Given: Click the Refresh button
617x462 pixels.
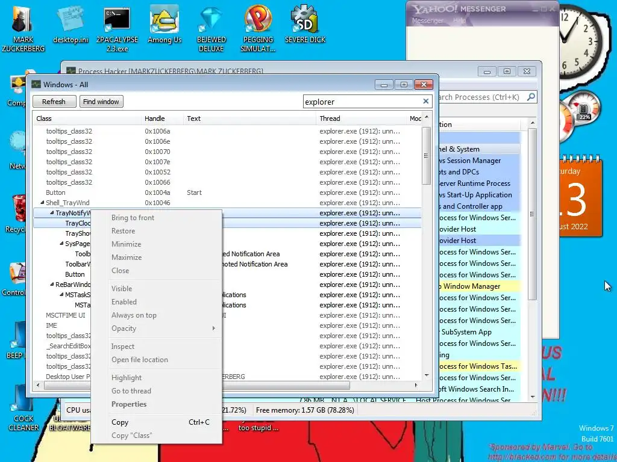Looking at the screenshot, I should [x=54, y=101].
